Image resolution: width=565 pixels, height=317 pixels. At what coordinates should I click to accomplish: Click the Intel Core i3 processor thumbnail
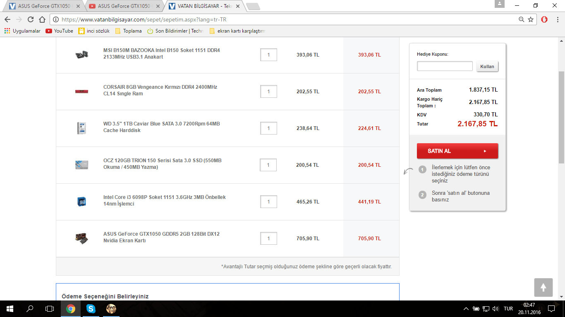[81, 201]
